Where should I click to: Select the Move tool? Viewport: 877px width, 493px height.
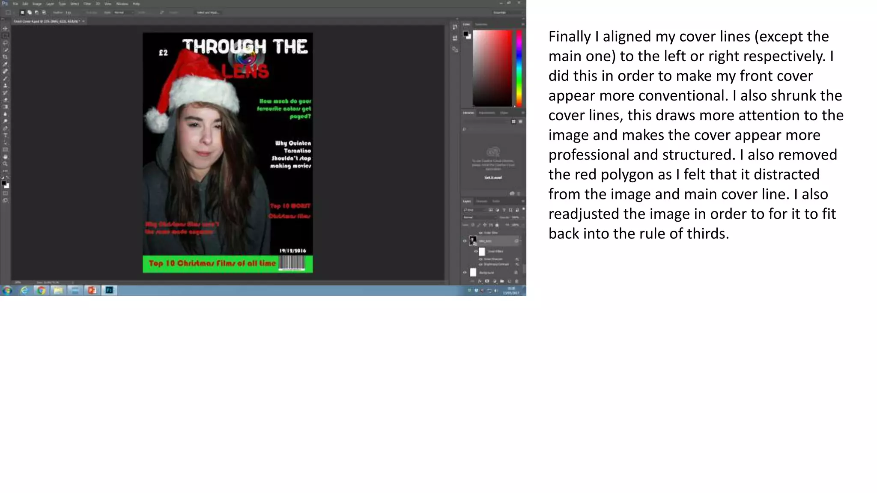(5, 29)
